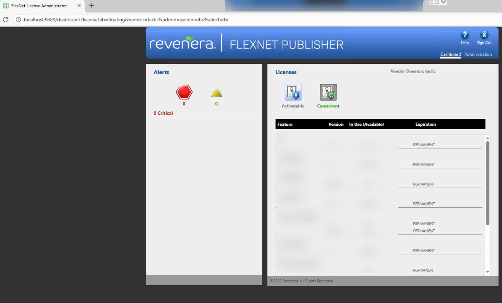Click the red critical alerts icon

tap(184, 92)
